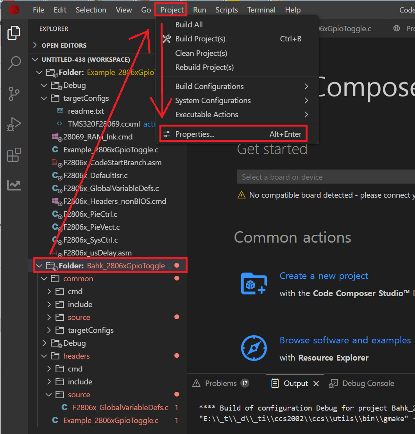Click the Build Project(s) wrench icon
Screen dimensions: 415x434
pos(167,39)
